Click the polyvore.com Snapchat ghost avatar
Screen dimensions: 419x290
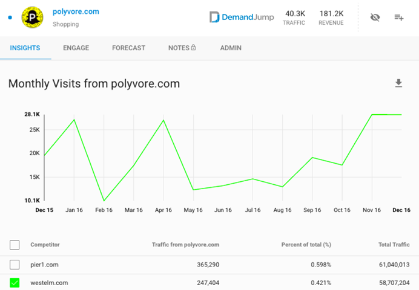pyautogui.click(x=32, y=18)
